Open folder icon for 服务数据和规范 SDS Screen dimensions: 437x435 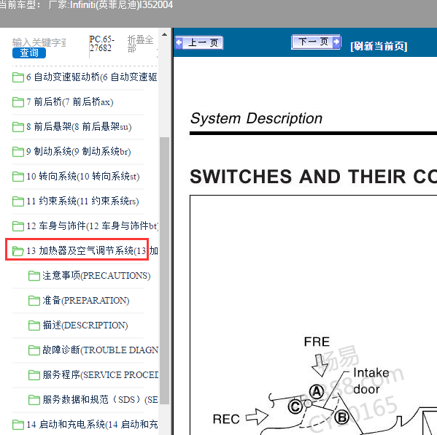(x=34, y=400)
